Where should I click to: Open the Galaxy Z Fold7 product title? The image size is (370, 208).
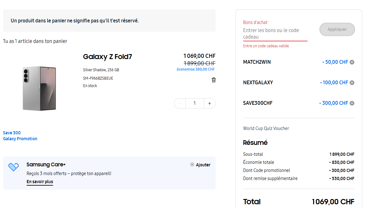click(x=107, y=57)
